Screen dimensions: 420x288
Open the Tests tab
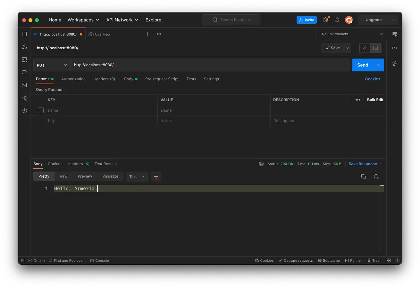click(x=191, y=79)
